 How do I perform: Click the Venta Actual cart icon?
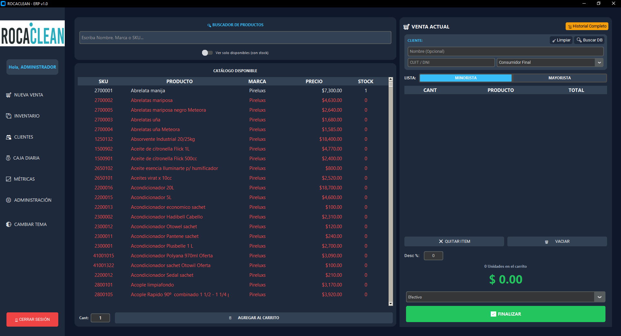(x=406, y=27)
